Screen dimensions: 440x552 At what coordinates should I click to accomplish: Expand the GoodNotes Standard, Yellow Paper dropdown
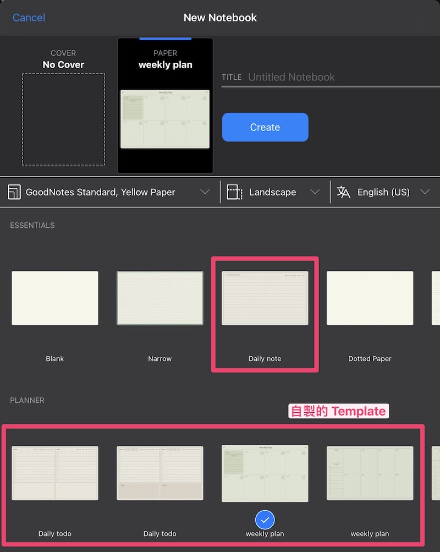pos(205,192)
